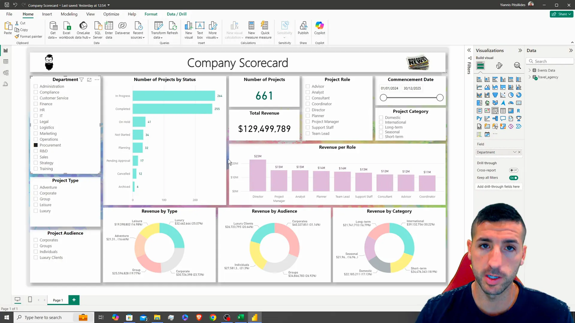
Task: Switch to the Data / Drill tab
Action: coord(177,14)
